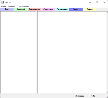The width and height of the screenshot is (108, 98).
Task: Open the Заключение section
Action: pyautogui.click(x=35, y=9)
